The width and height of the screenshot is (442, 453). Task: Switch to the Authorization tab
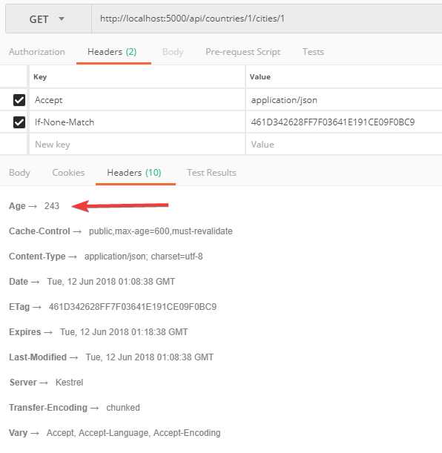(36, 52)
